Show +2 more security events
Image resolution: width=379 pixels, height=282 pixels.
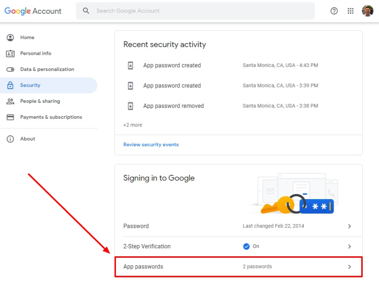[133, 125]
